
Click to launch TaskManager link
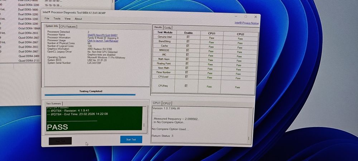pos(103,41)
